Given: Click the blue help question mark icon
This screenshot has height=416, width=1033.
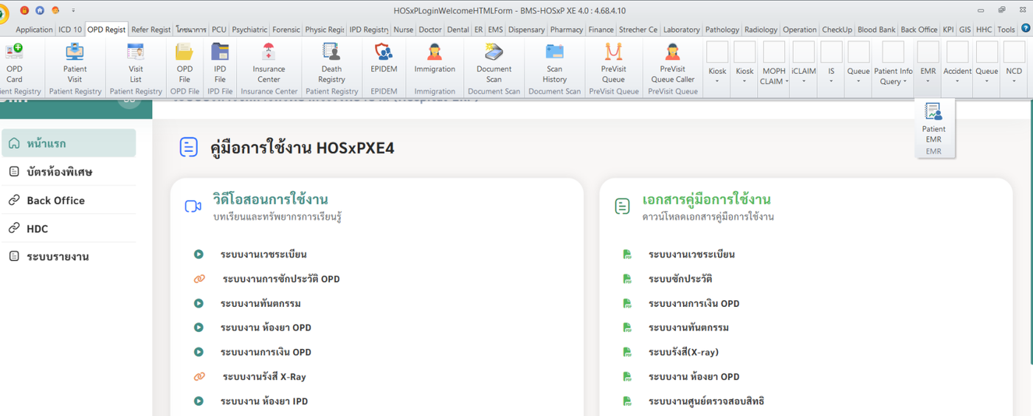Looking at the screenshot, I should coord(1025,28).
